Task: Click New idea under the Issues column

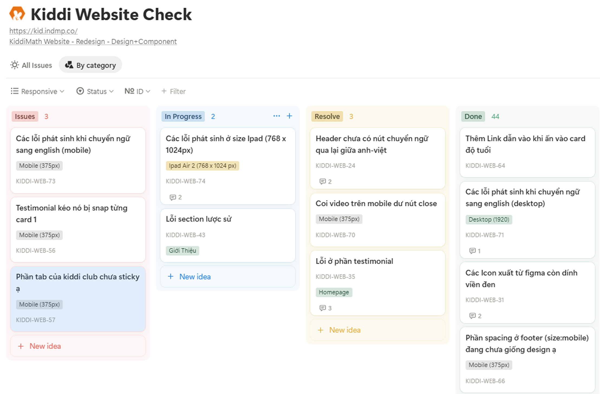Action: tap(45, 346)
